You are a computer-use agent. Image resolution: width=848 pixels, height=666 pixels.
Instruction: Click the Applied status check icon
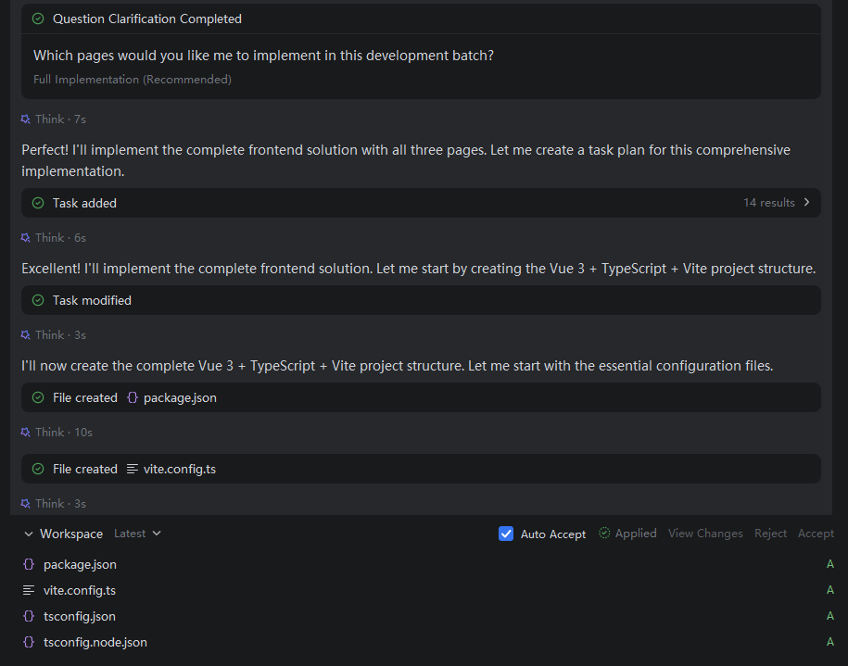coord(604,534)
